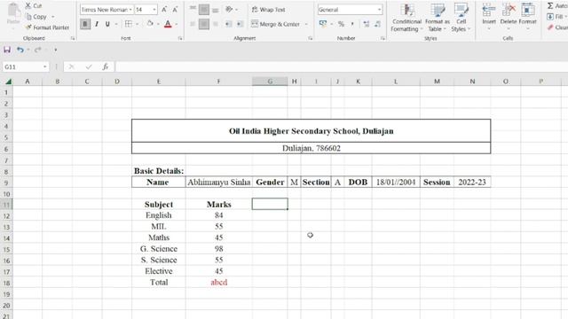The width and height of the screenshot is (568, 319).
Task: Select the marks cell showing 98
Action: click(219, 249)
